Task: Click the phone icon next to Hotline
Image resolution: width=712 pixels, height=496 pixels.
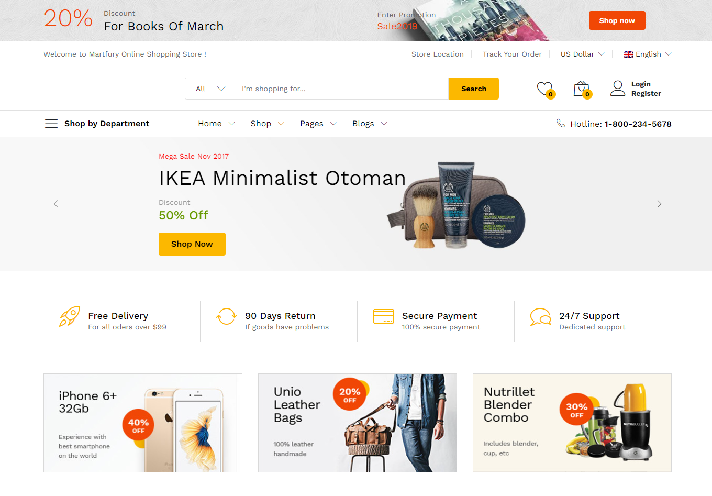Action: click(561, 123)
